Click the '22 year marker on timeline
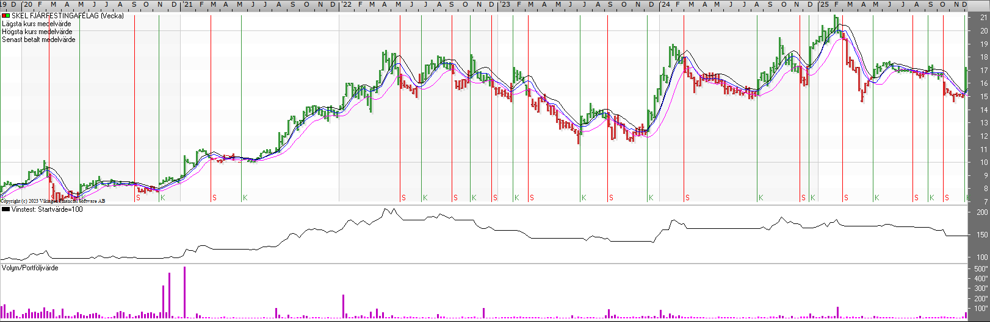990x322 pixels. [346, 5]
